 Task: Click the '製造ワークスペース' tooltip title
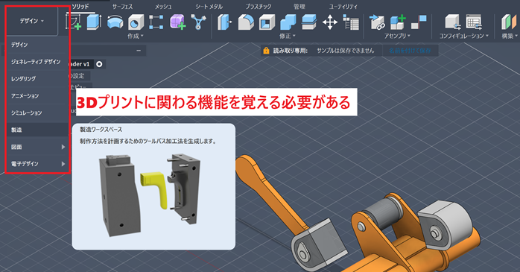click(x=101, y=130)
